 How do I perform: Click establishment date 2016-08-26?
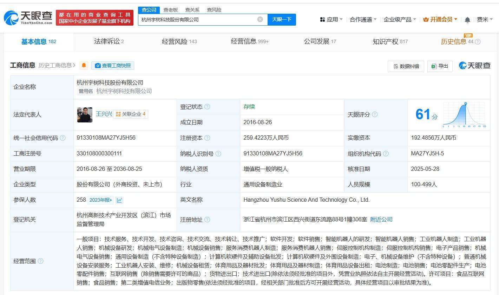tap(257, 122)
